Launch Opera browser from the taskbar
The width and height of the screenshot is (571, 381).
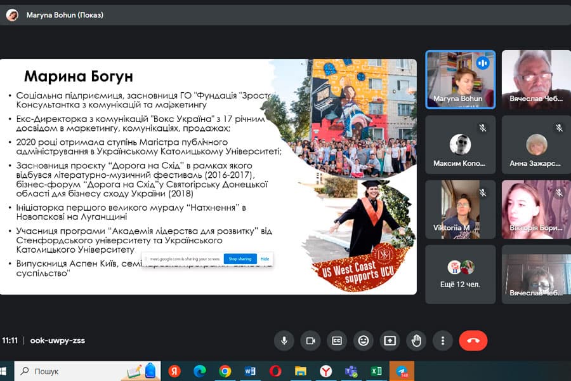click(x=275, y=371)
